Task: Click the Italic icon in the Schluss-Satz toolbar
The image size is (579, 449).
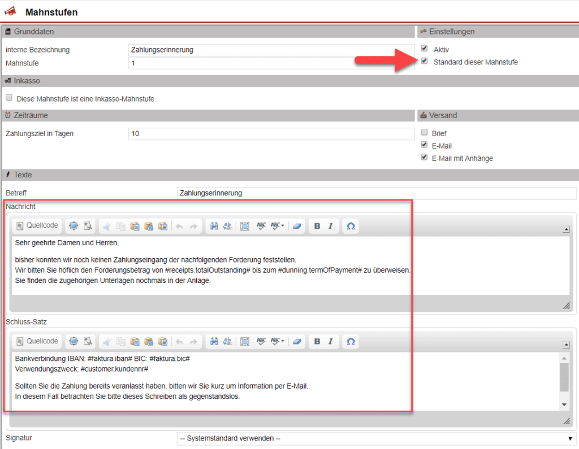Action: (x=330, y=341)
